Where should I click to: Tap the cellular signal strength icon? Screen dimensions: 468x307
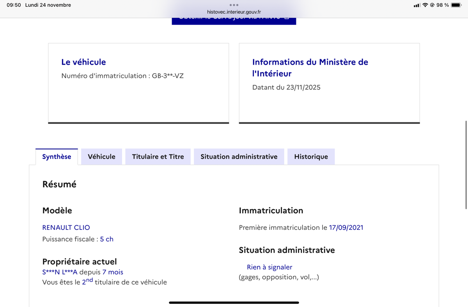point(418,5)
